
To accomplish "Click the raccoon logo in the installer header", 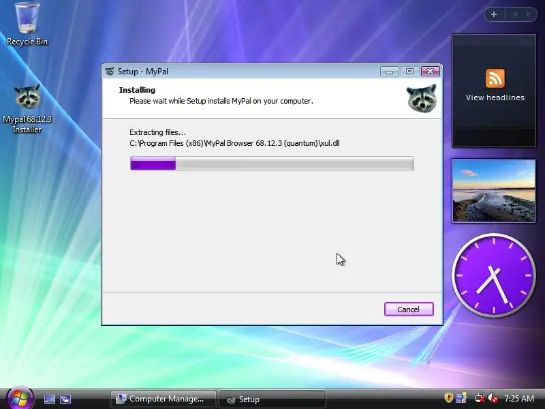I will [422, 98].
